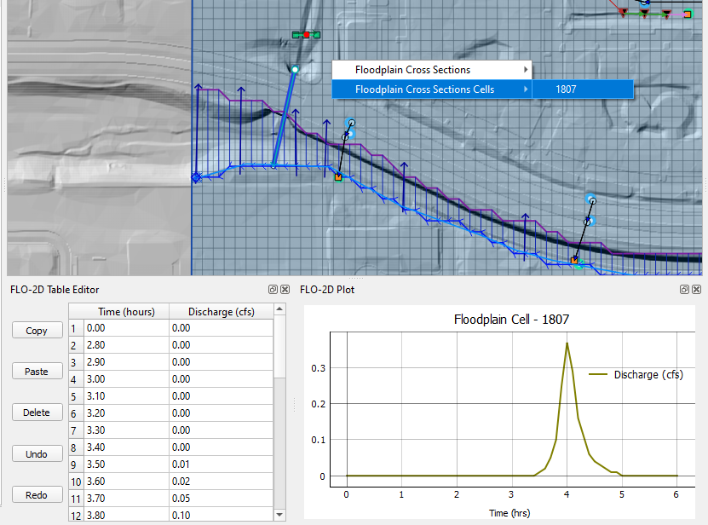708x525 pixels.
Task: Click the blue diamond node at channel start
Action: (196, 177)
